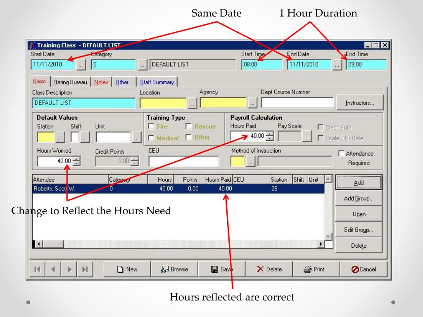This screenshot has width=423, height=317.
Task: Click the attendee list scroll-up arrow
Action: 328,178
